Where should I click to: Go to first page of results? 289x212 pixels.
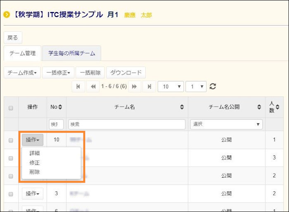point(78,86)
